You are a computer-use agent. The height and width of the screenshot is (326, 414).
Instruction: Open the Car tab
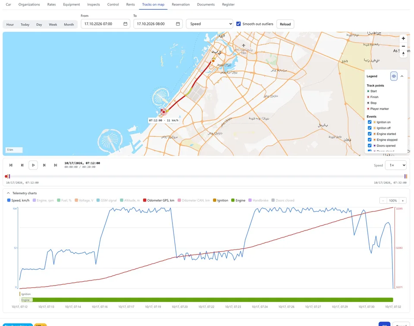tap(9, 4)
